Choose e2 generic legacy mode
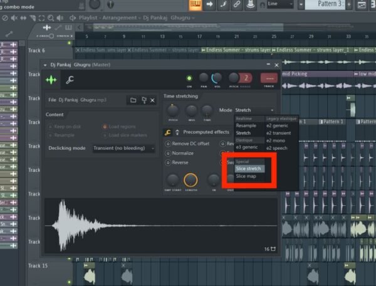The image size is (376, 286). point(281,125)
